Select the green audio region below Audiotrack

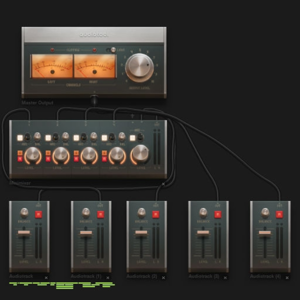[x=62, y=285]
